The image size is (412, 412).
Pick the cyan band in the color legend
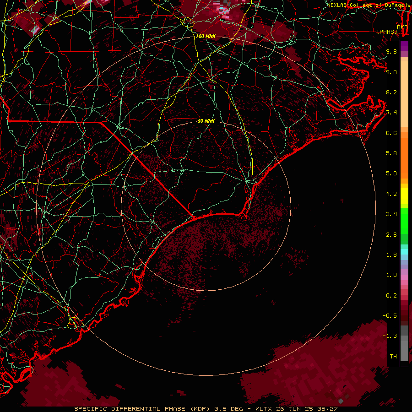tap(404, 251)
